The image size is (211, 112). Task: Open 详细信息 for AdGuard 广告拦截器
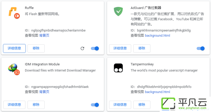pos(120,48)
